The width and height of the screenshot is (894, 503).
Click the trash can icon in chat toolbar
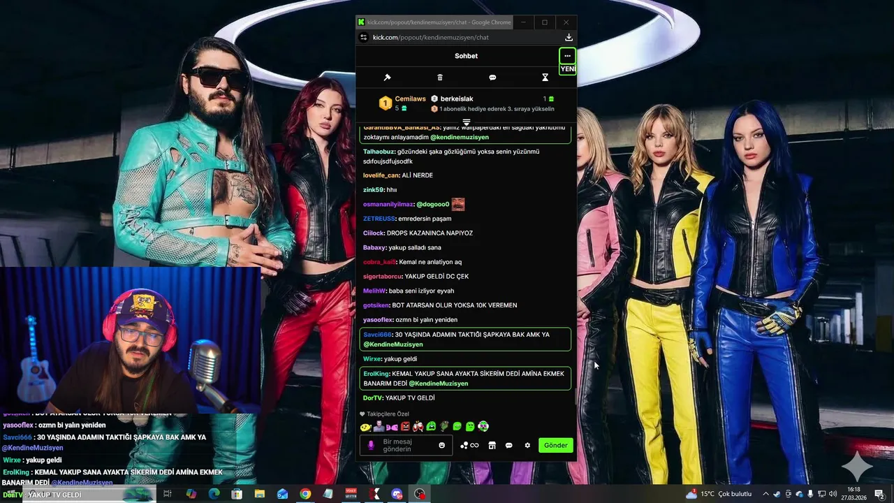click(x=440, y=78)
